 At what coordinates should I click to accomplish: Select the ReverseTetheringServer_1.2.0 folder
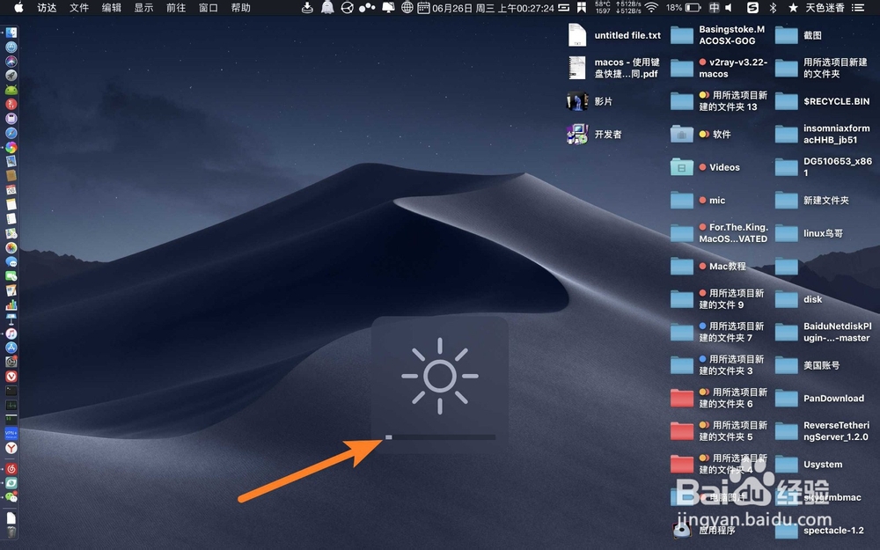786,431
